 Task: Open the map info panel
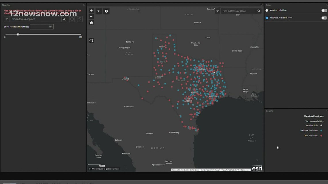pyautogui.click(x=106, y=11)
